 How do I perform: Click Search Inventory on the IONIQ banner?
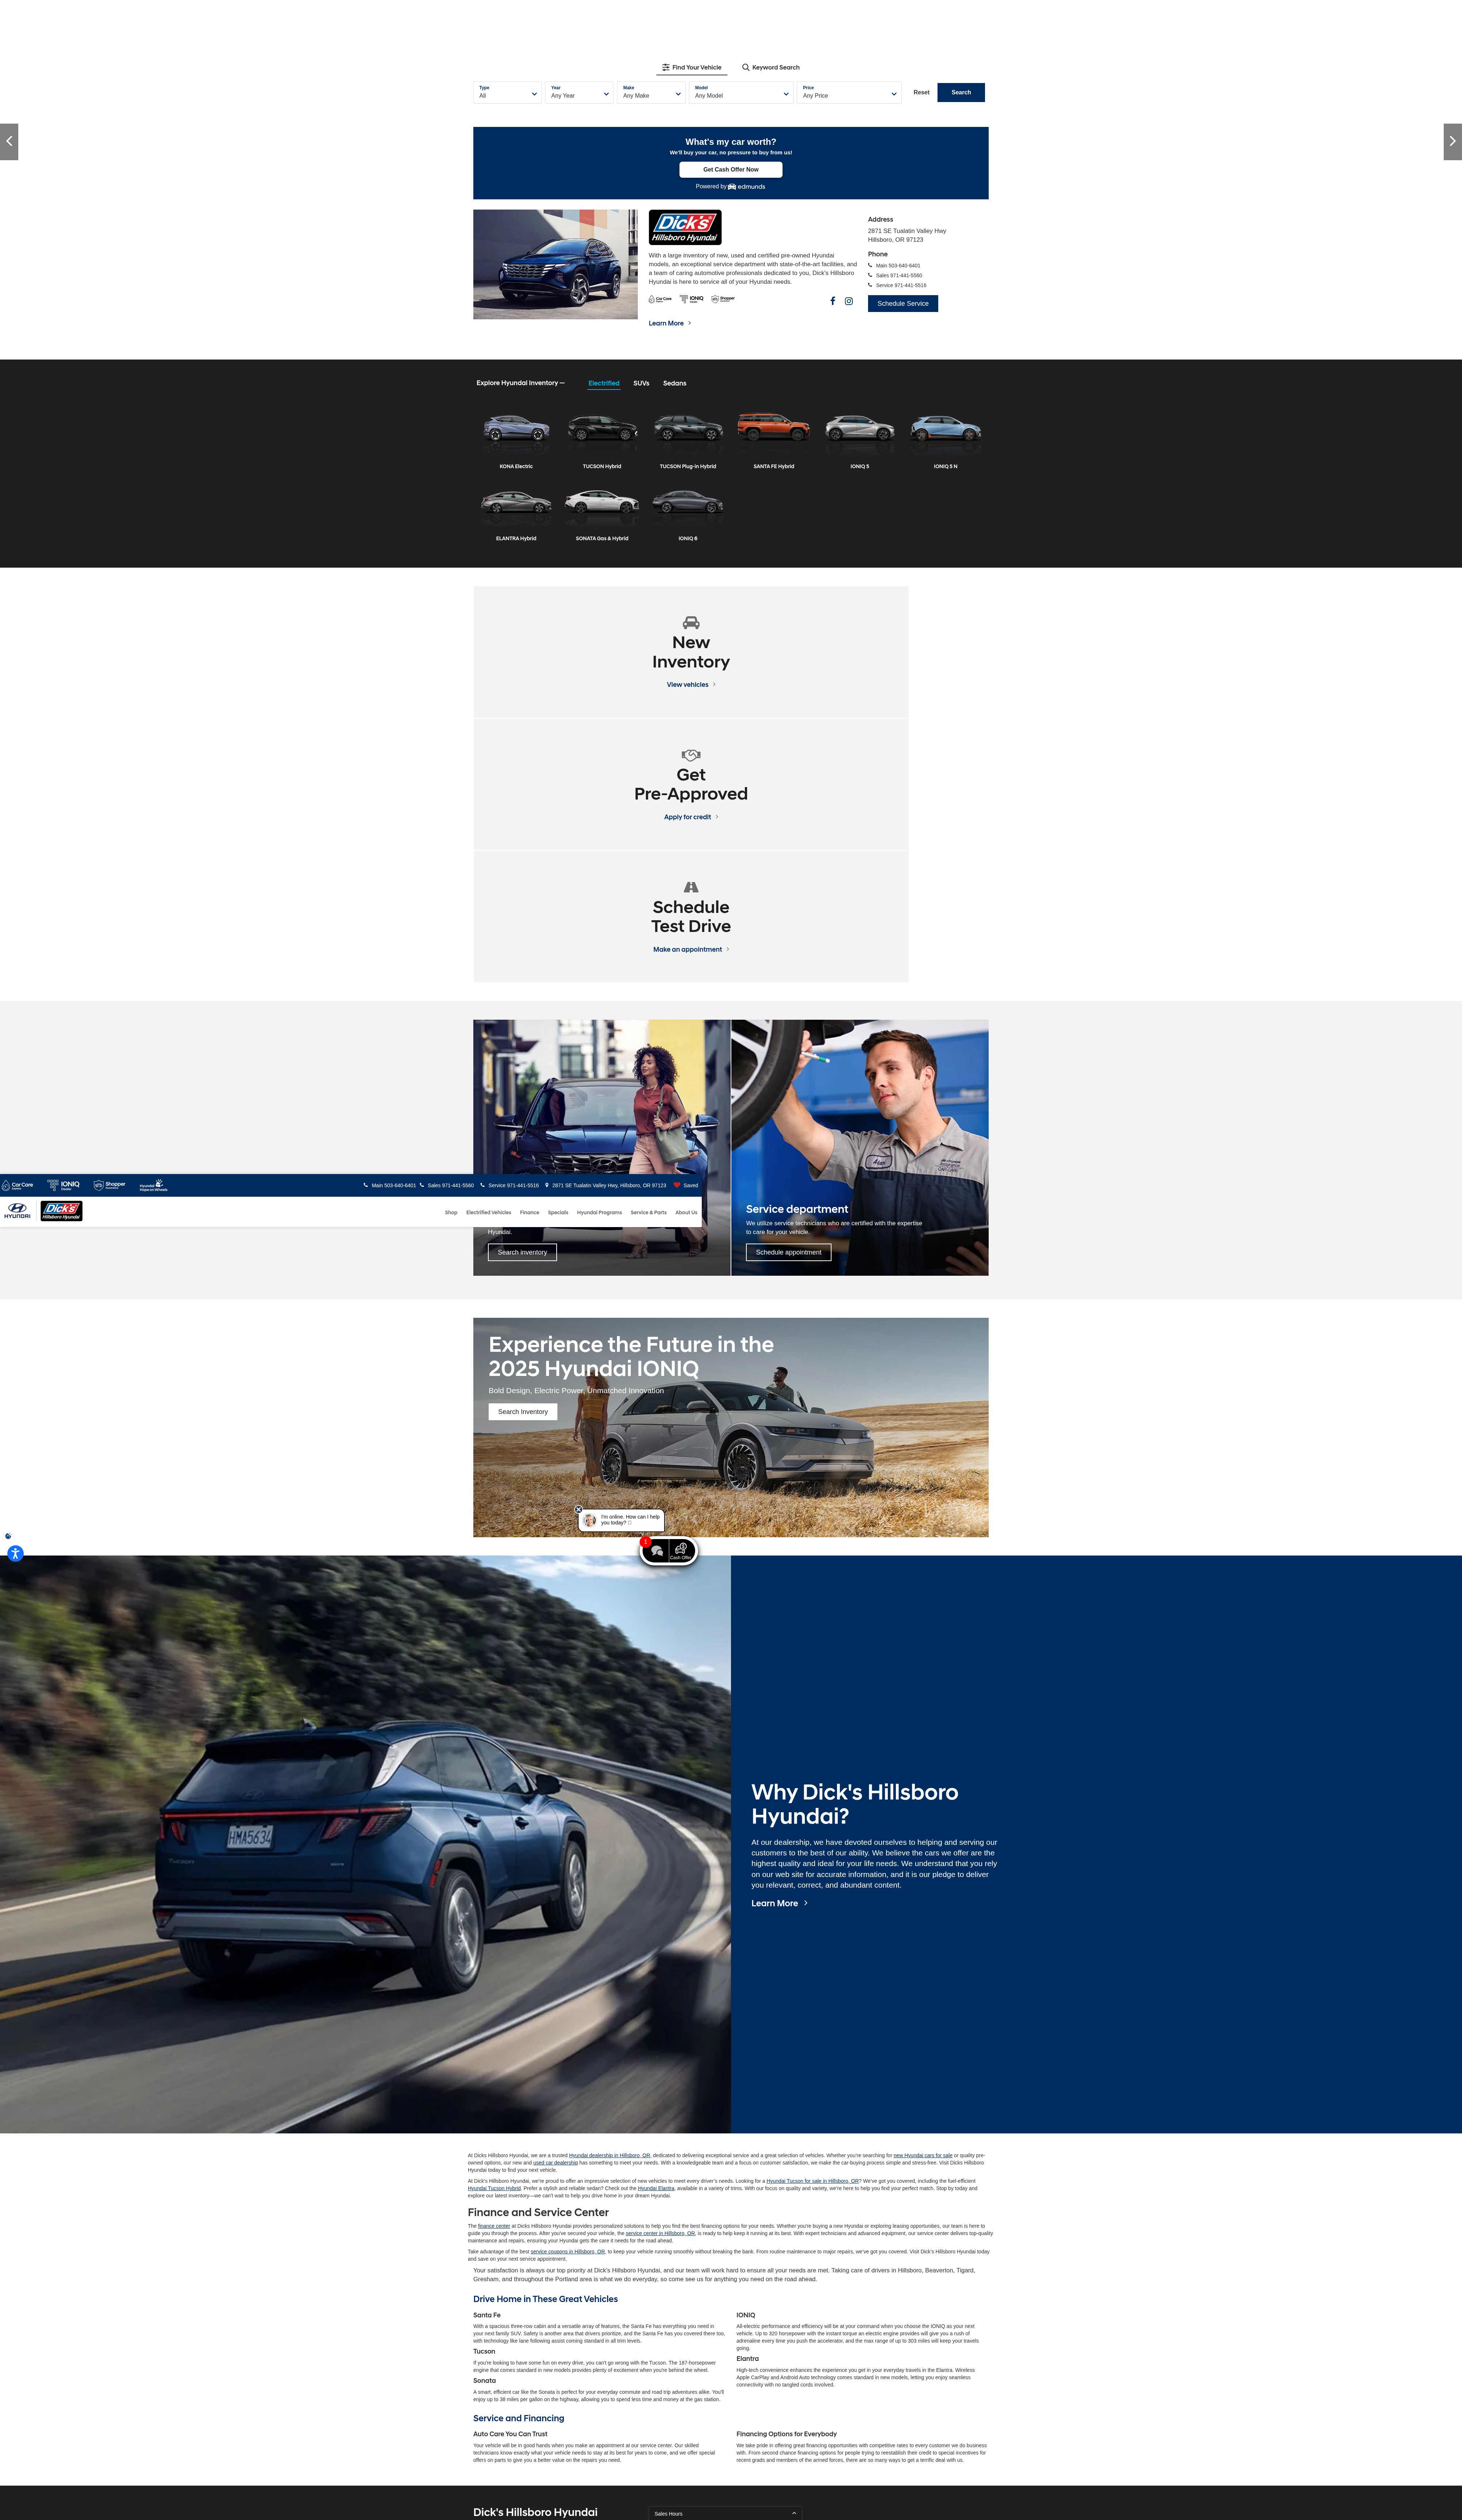tap(523, 1412)
